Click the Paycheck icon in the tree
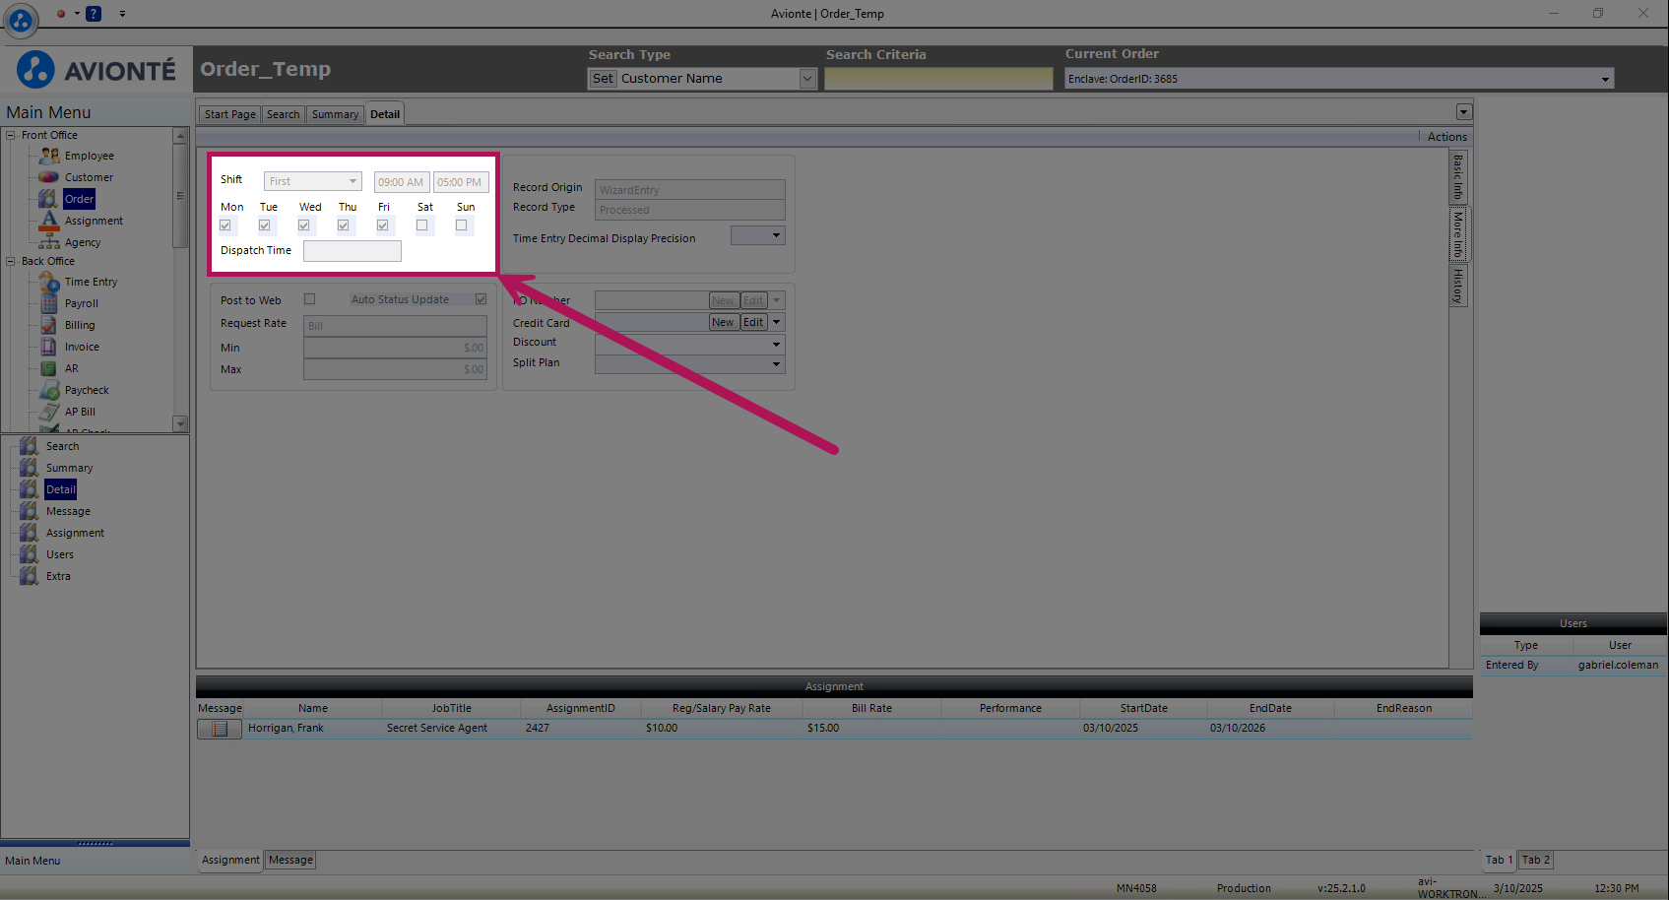The height and width of the screenshot is (900, 1669). click(x=49, y=390)
